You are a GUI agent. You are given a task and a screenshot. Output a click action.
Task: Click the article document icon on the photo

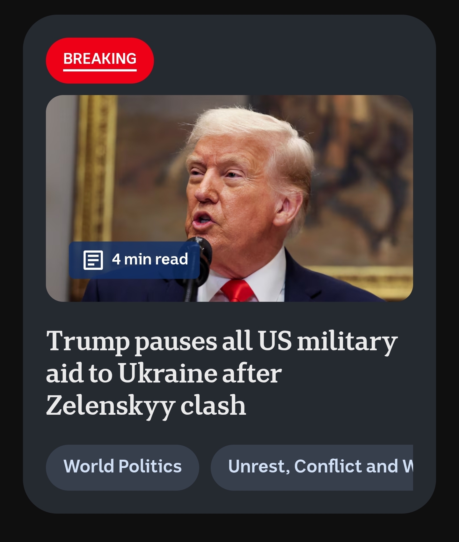(x=93, y=260)
